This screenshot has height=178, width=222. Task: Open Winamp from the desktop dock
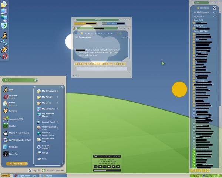click(x=4, y=49)
